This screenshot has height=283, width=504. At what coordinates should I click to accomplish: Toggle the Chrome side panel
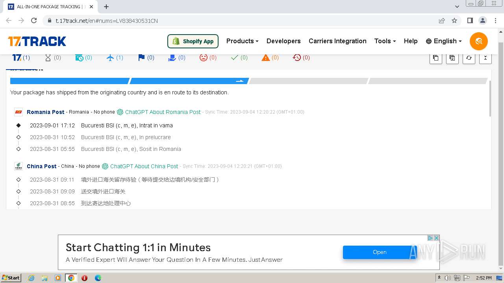(470, 20)
